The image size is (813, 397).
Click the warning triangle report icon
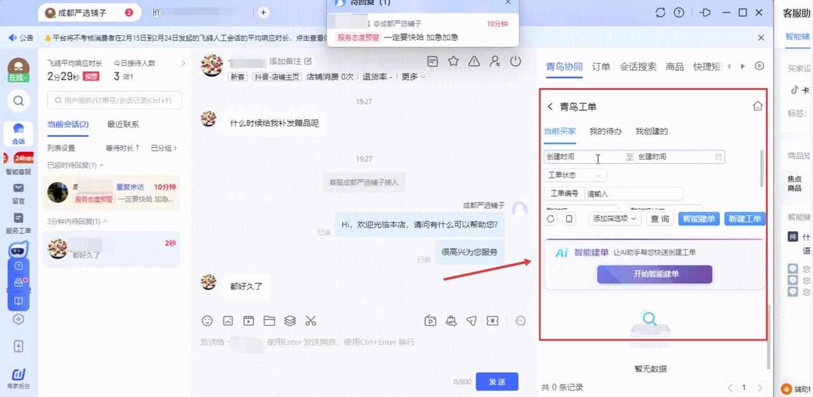coord(474,62)
